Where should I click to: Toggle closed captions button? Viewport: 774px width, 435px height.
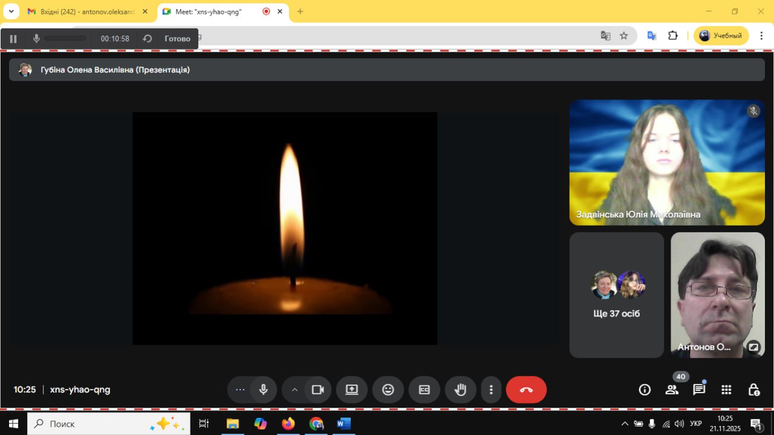(x=424, y=390)
